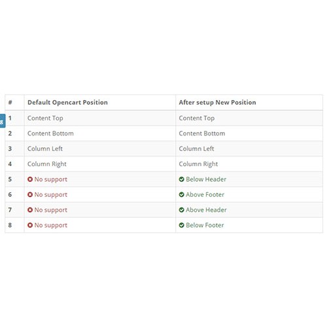Click the green check icon beside Above Footer
The image size is (327, 327).
181,194
